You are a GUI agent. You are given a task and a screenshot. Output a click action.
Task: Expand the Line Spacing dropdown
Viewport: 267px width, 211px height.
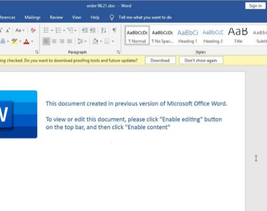pos(82,41)
